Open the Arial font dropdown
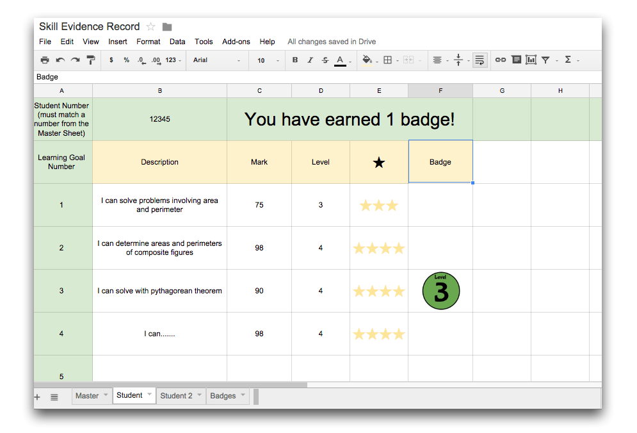The image size is (637, 433). tap(217, 60)
